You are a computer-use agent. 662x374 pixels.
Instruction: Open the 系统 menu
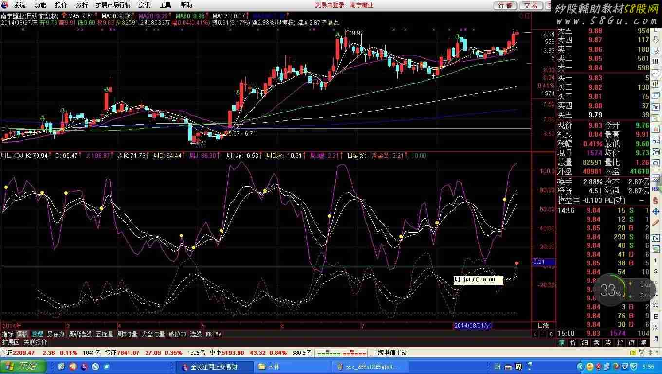point(19,5)
